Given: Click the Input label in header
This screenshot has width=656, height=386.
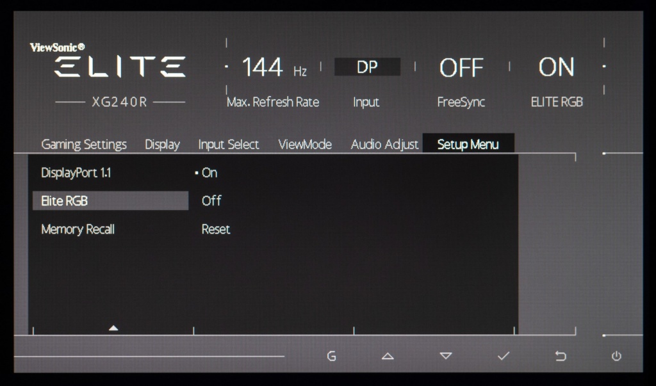Looking at the screenshot, I should point(366,102).
